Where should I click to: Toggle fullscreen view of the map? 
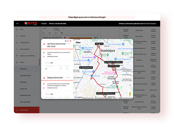[76, 92]
